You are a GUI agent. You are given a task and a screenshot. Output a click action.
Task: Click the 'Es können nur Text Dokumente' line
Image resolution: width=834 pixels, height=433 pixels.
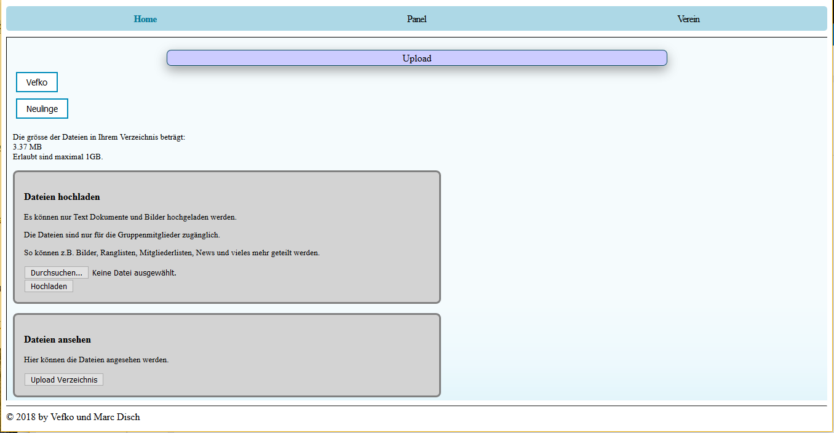pos(130,217)
